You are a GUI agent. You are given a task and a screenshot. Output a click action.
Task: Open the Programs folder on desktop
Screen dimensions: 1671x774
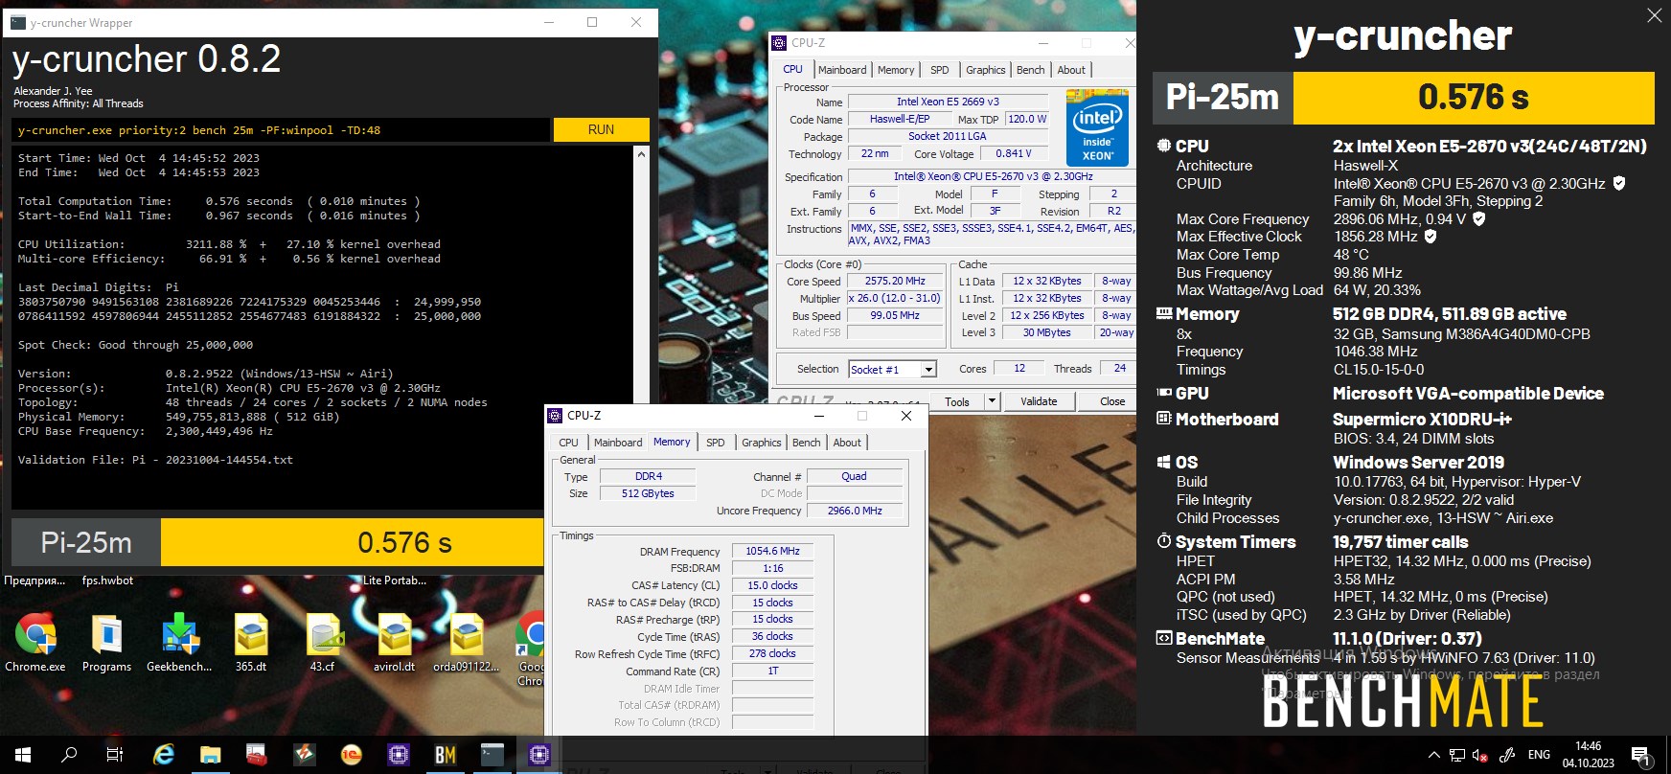tap(106, 643)
